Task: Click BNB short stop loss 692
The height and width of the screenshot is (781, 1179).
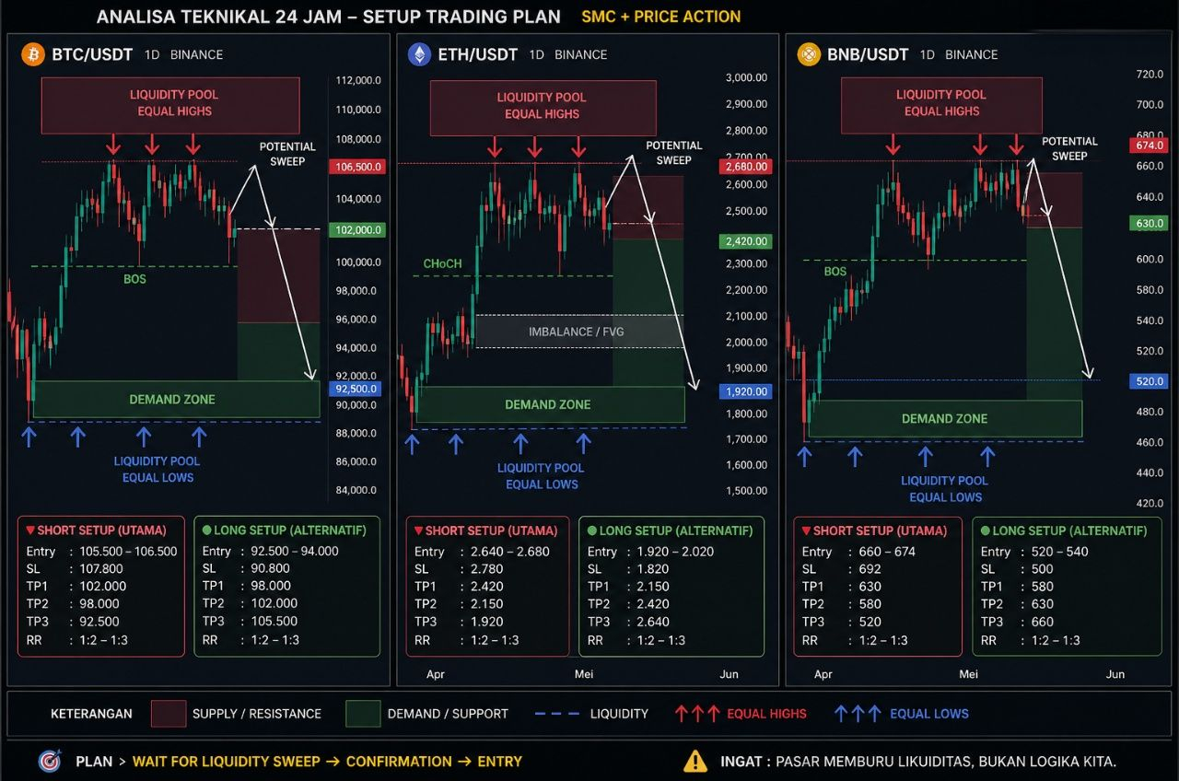Action: pos(870,568)
